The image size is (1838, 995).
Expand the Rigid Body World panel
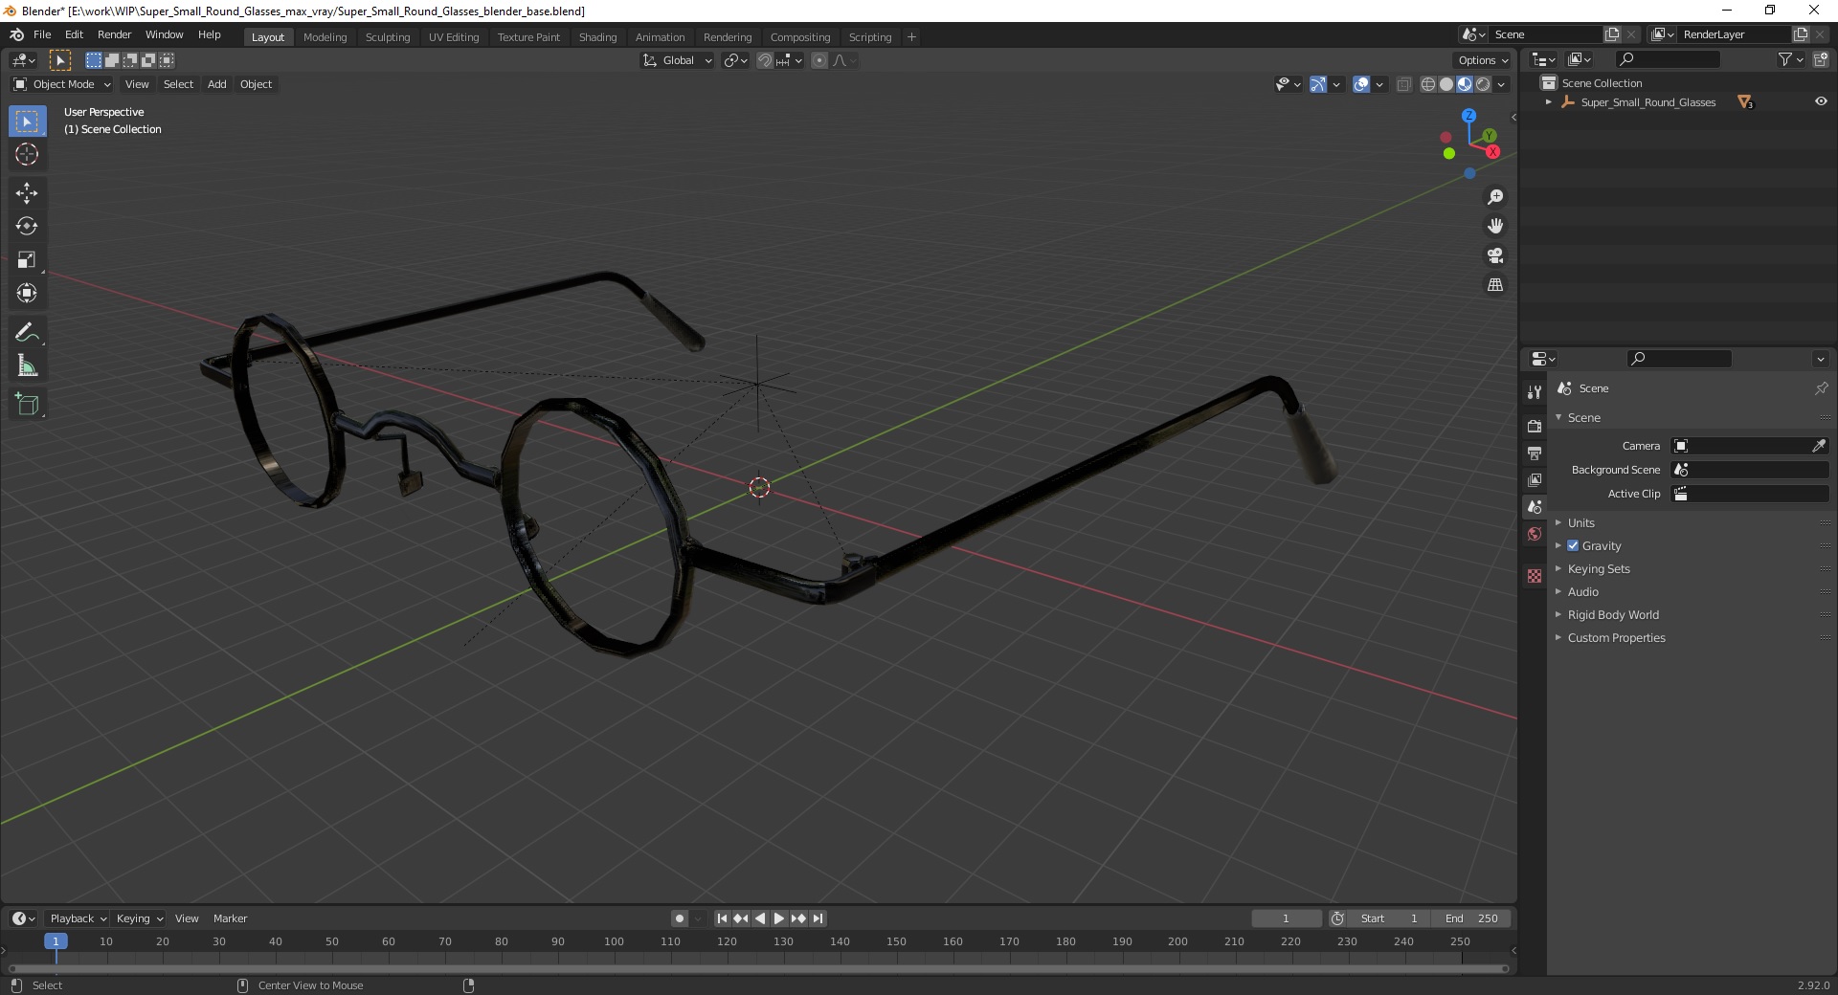(1613, 614)
